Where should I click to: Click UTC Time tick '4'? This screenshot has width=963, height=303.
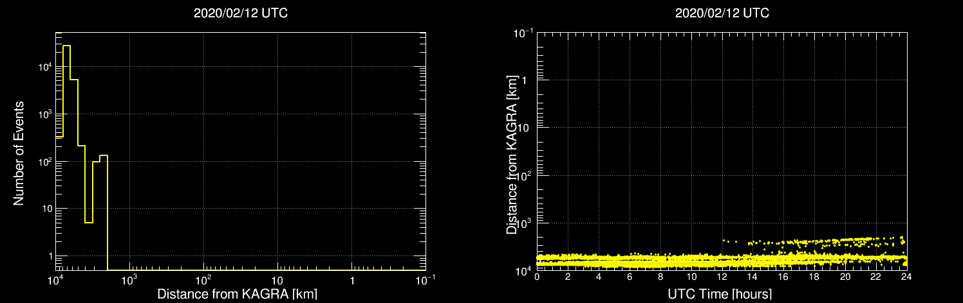pyautogui.click(x=599, y=277)
